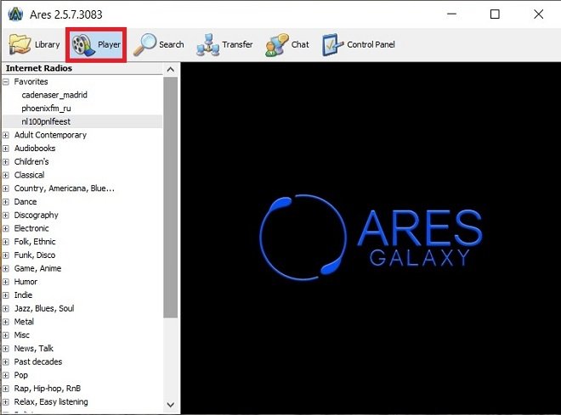Expand the Audiobooks category

tap(6, 149)
